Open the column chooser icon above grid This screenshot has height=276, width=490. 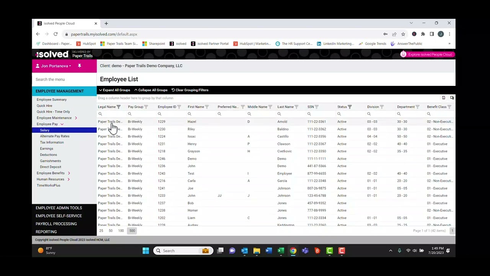[x=452, y=98]
